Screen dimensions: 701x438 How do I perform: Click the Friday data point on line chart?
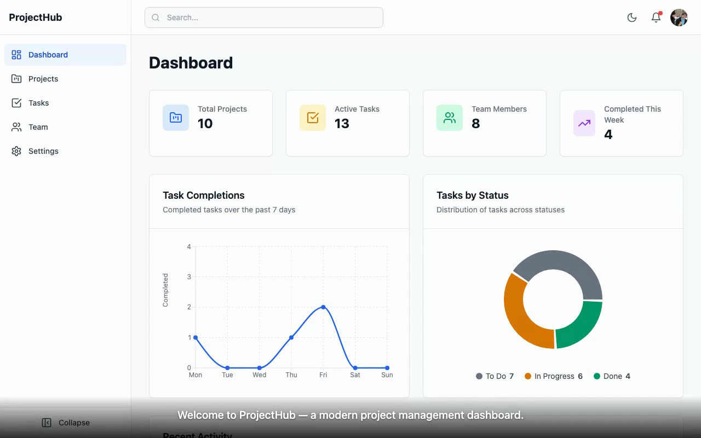pos(323,307)
